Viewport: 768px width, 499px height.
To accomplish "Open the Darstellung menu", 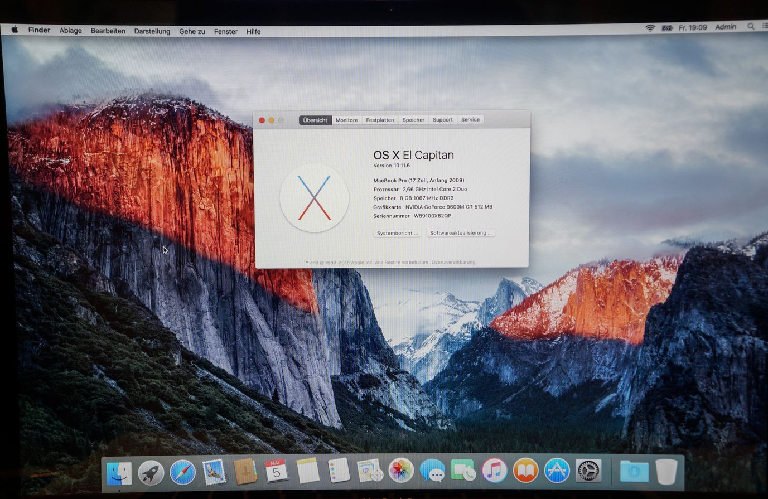I will (152, 31).
